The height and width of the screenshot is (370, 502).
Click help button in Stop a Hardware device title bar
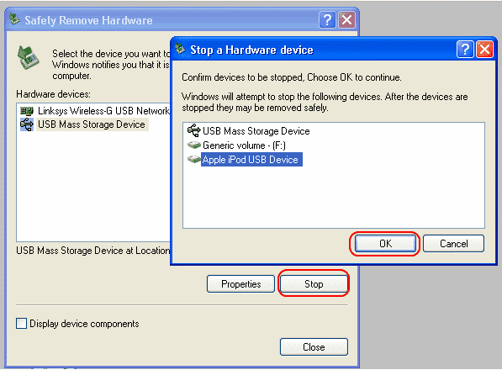click(465, 50)
